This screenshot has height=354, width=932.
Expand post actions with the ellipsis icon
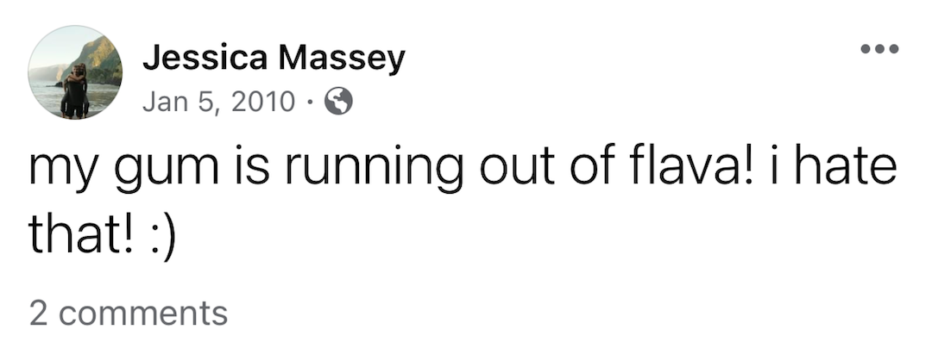tap(880, 48)
